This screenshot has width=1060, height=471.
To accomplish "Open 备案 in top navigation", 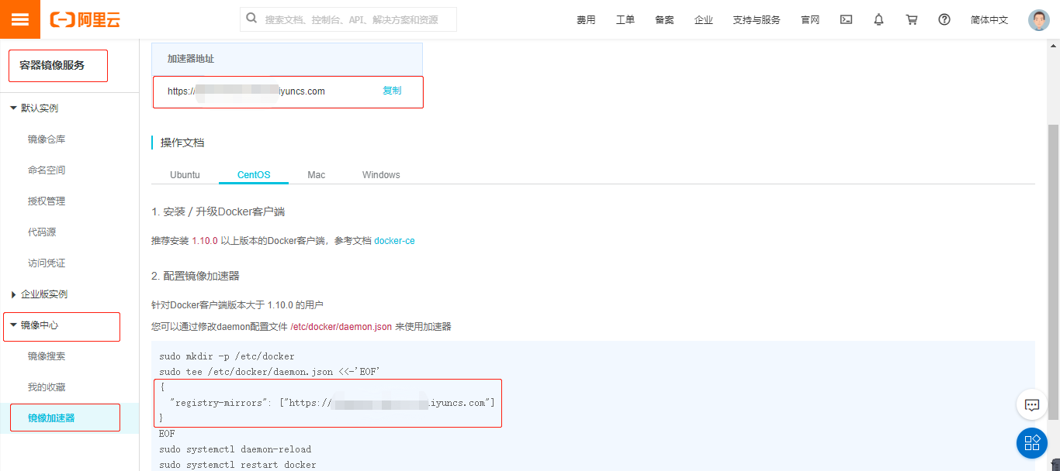I will 664,20.
